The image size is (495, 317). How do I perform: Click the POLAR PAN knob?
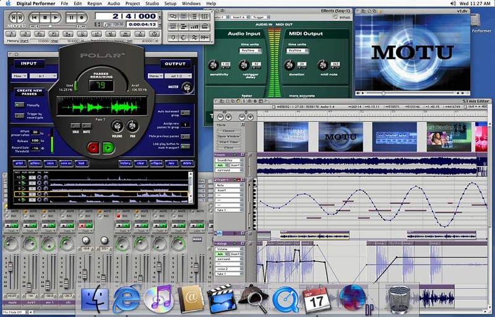132,126
